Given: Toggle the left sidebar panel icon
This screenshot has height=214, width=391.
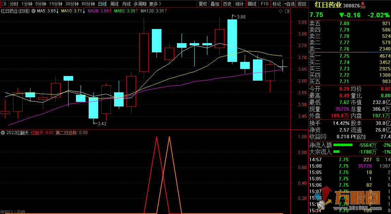Looking at the screenshot, I should click(4, 4).
